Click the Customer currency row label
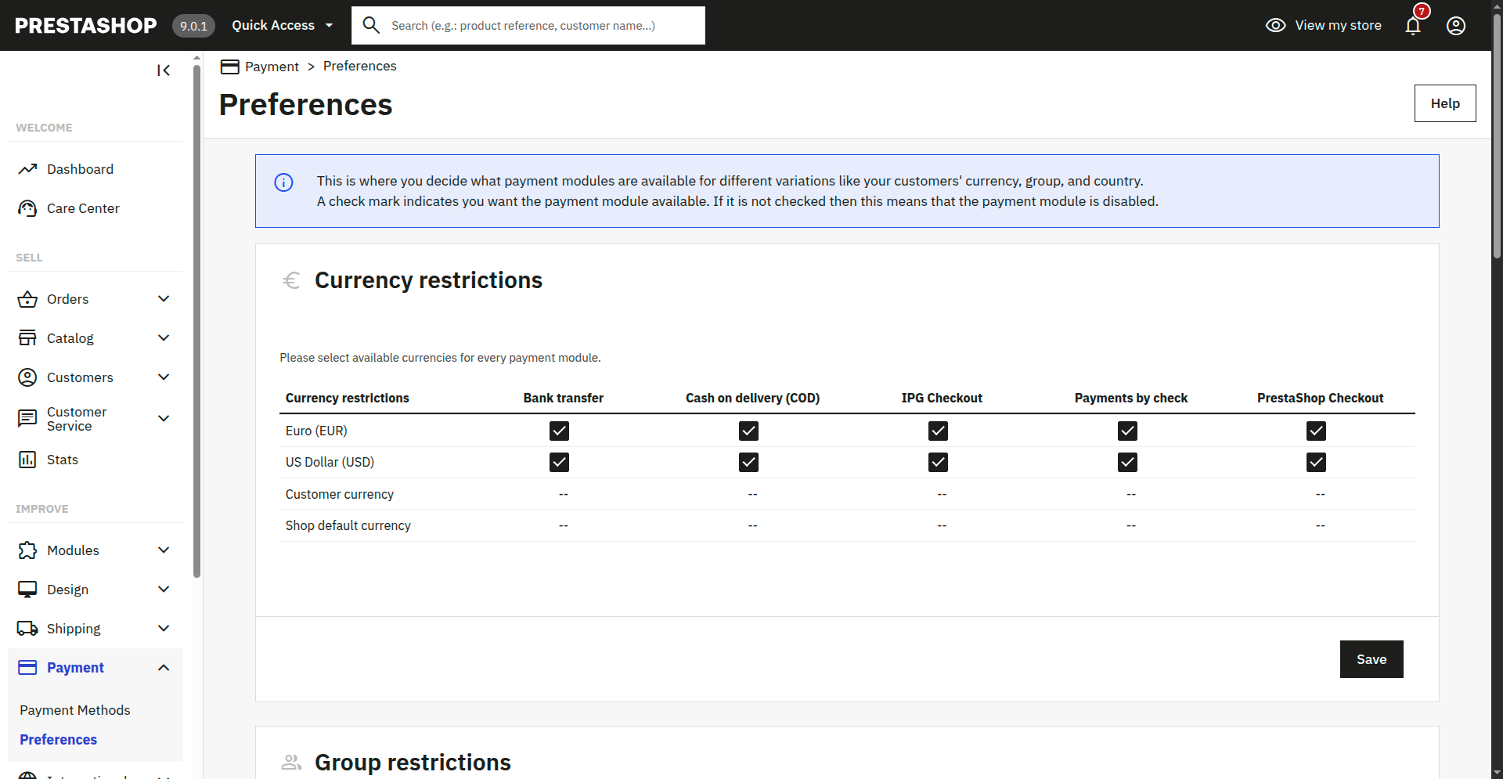 coord(340,494)
